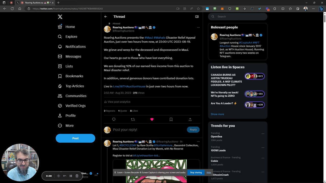Image resolution: width=326 pixels, height=183 pixels.
Task: Open Bookmarks in the sidebar
Action: [71, 76]
